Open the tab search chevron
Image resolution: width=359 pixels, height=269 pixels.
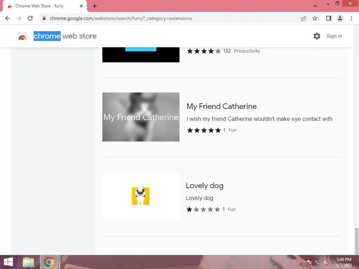tap(315, 6)
